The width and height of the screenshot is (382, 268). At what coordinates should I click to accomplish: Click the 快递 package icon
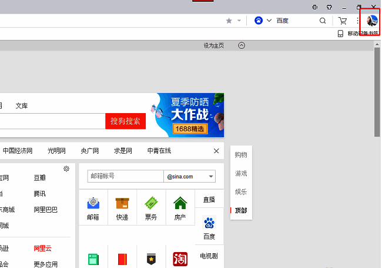click(x=122, y=203)
